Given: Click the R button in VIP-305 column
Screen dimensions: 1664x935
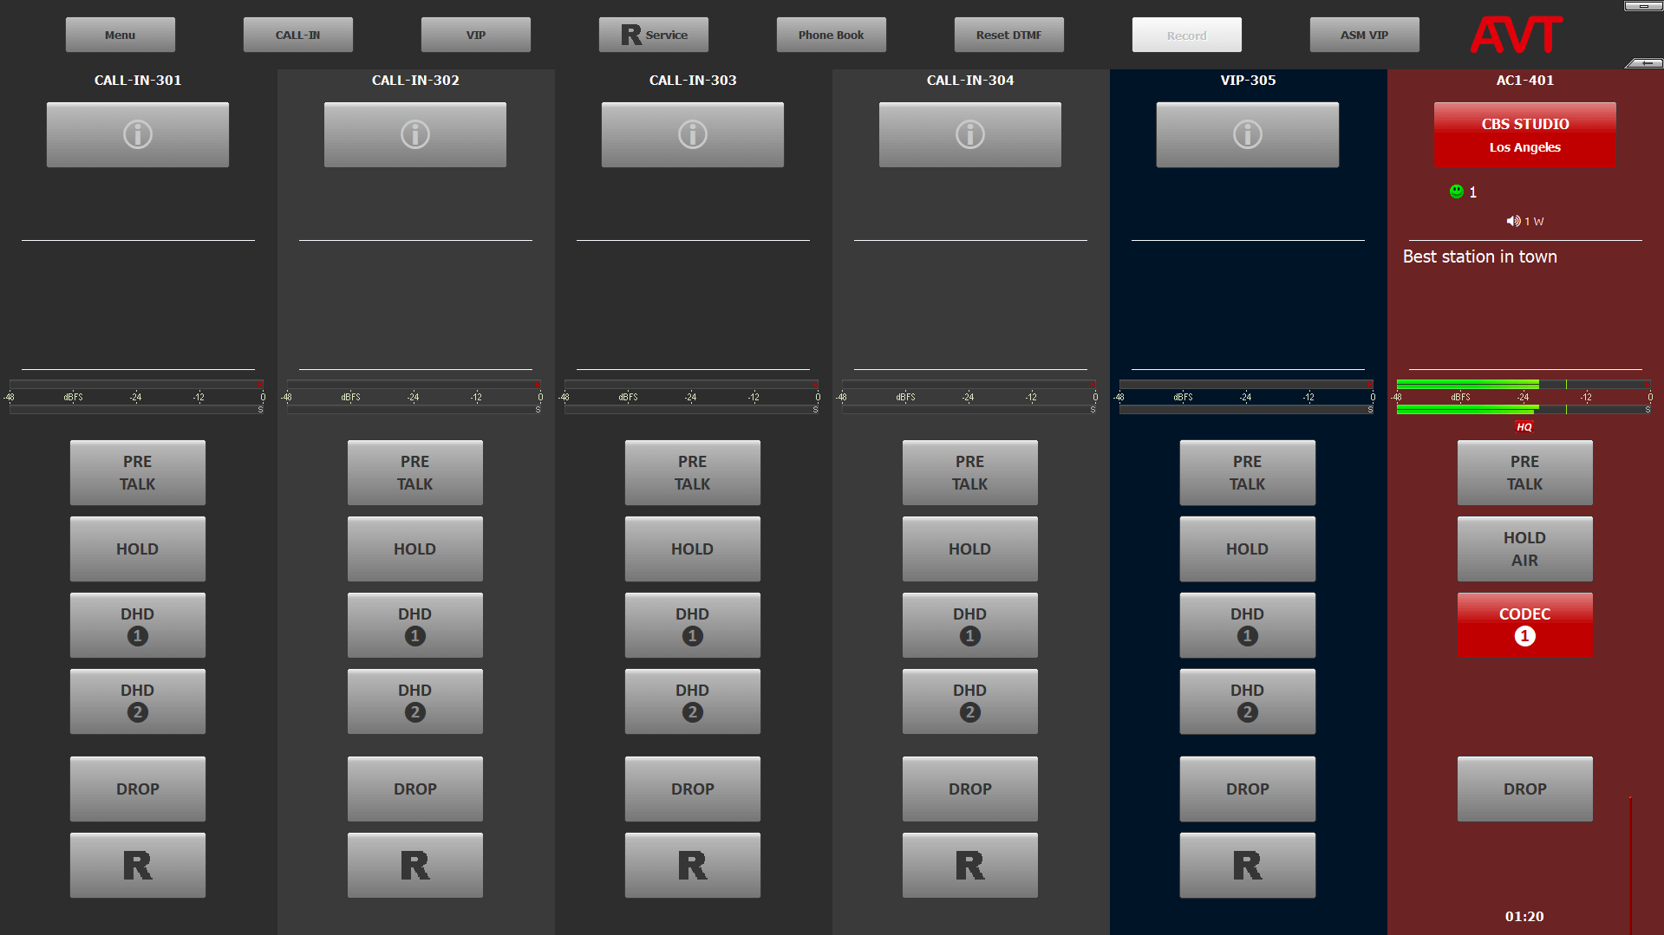Looking at the screenshot, I should pos(1247,865).
